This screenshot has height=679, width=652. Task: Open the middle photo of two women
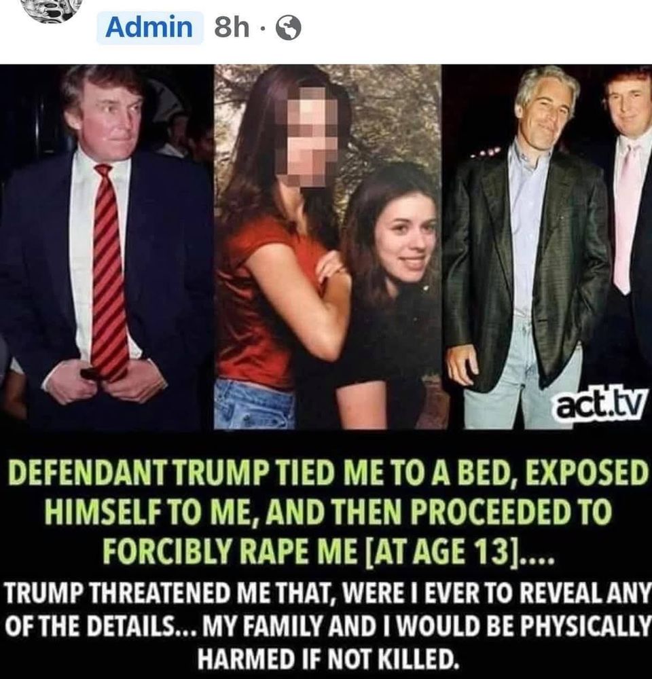click(328, 247)
